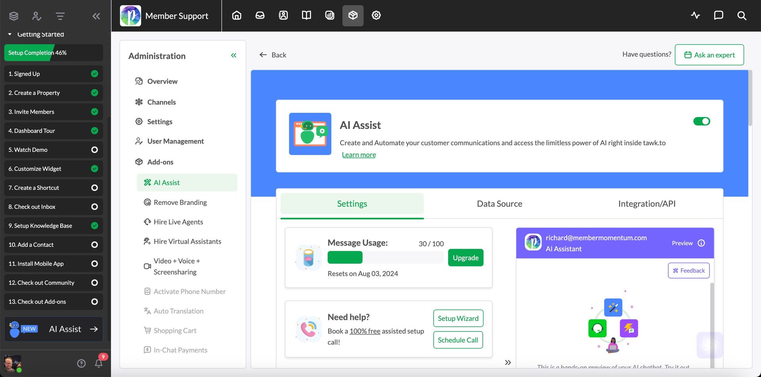This screenshot has width=761, height=377.
Task: Mark the Watch Demo step circle
Action: [94, 150]
